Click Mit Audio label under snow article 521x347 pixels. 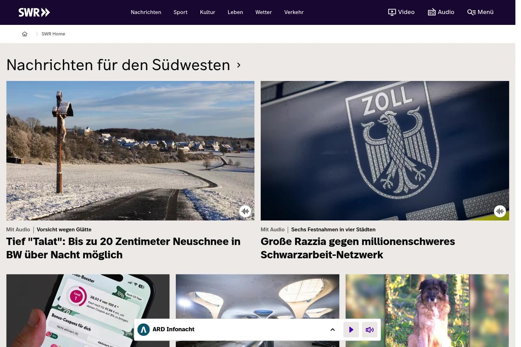[18, 230]
